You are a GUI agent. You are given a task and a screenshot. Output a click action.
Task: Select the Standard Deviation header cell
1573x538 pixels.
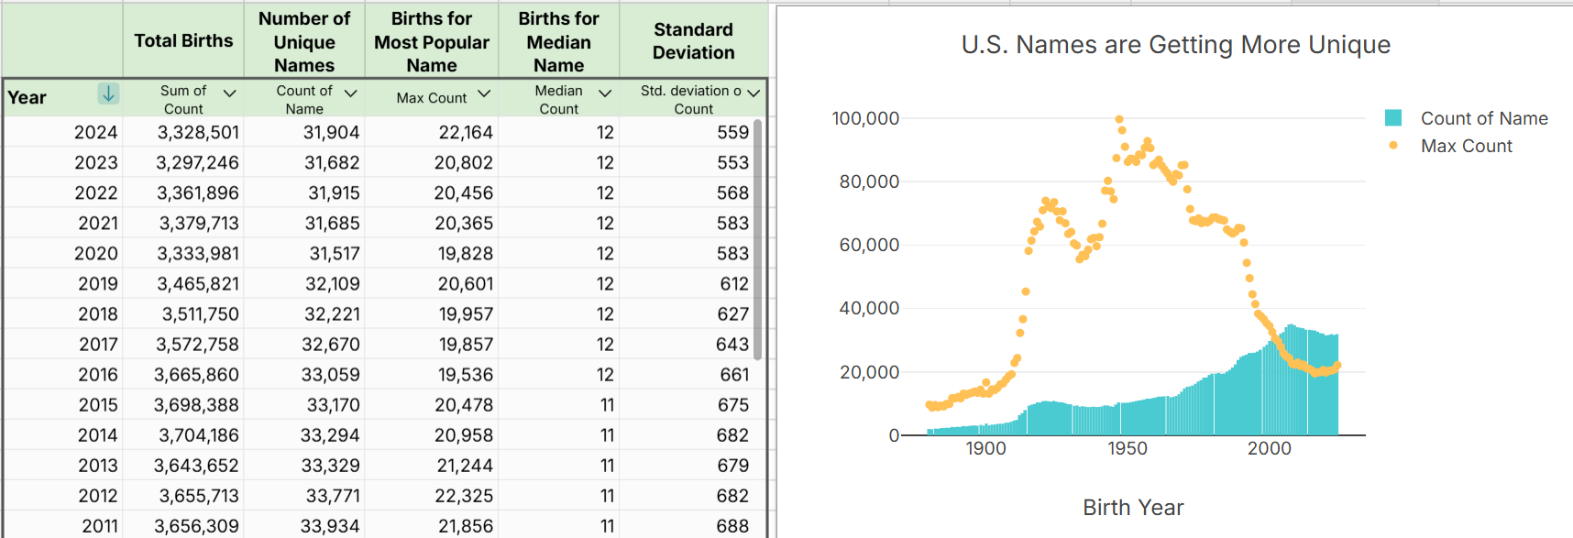pyautogui.click(x=693, y=41)
